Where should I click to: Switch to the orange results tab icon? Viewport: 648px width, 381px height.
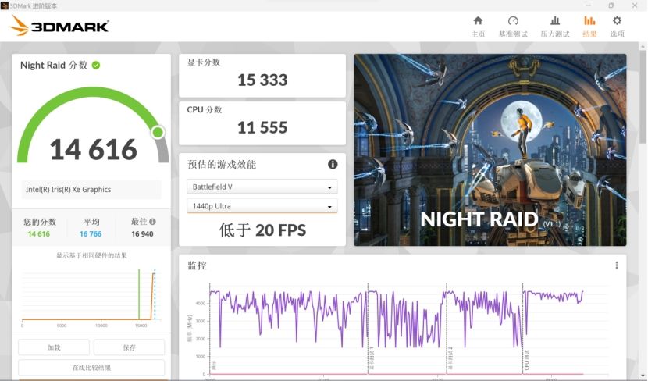[589, 20]
